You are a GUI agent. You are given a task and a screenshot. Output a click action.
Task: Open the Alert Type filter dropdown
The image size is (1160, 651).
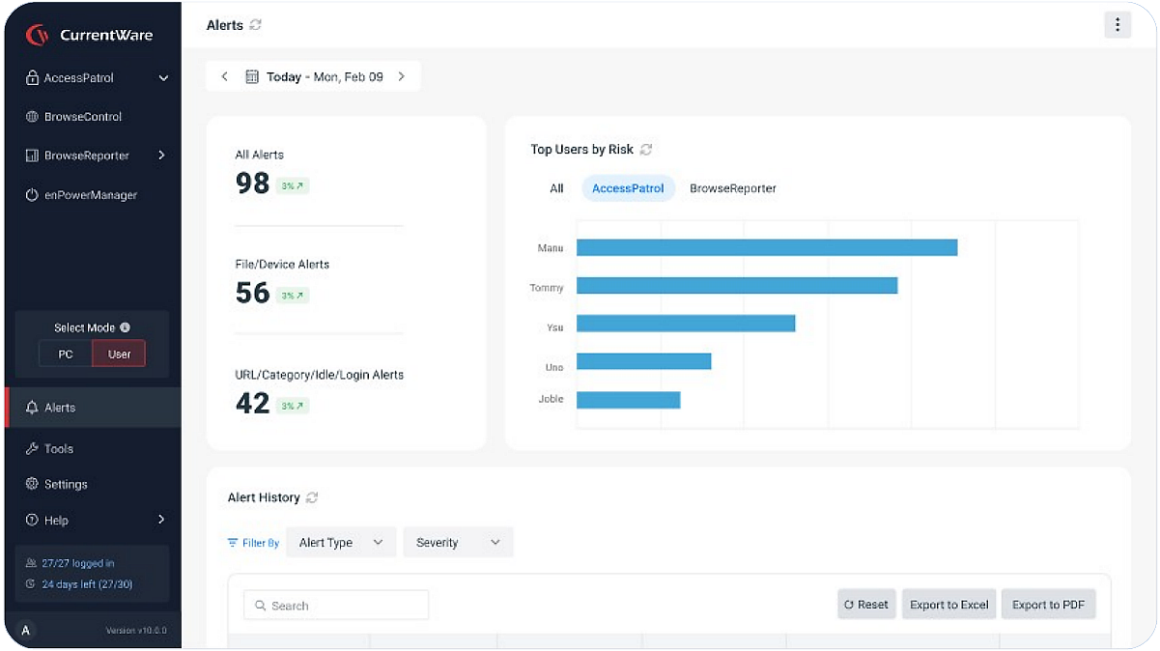(341, 543)
